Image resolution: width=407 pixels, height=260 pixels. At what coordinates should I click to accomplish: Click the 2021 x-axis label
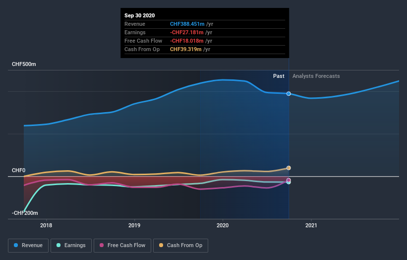pyautogui.click(x=311, y=225)
